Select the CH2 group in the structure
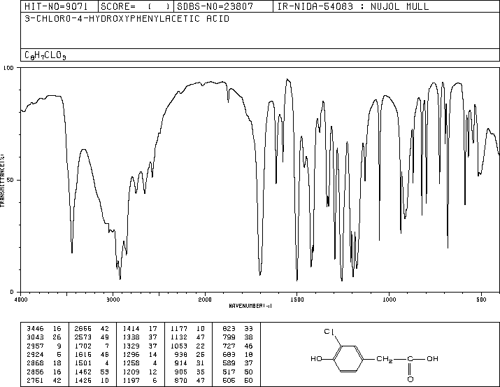The image size is (500, 387). pyautogui.click(x=385, y=359)
